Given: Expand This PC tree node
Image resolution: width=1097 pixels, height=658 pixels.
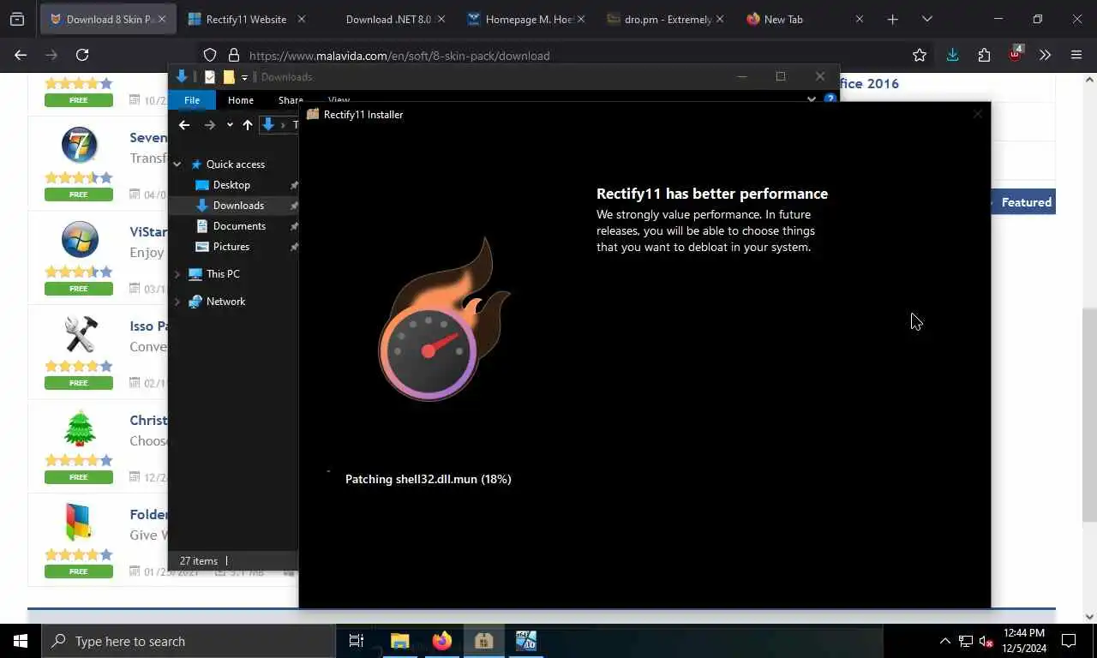Looking at the screenshot, I should tap(177, 274).
